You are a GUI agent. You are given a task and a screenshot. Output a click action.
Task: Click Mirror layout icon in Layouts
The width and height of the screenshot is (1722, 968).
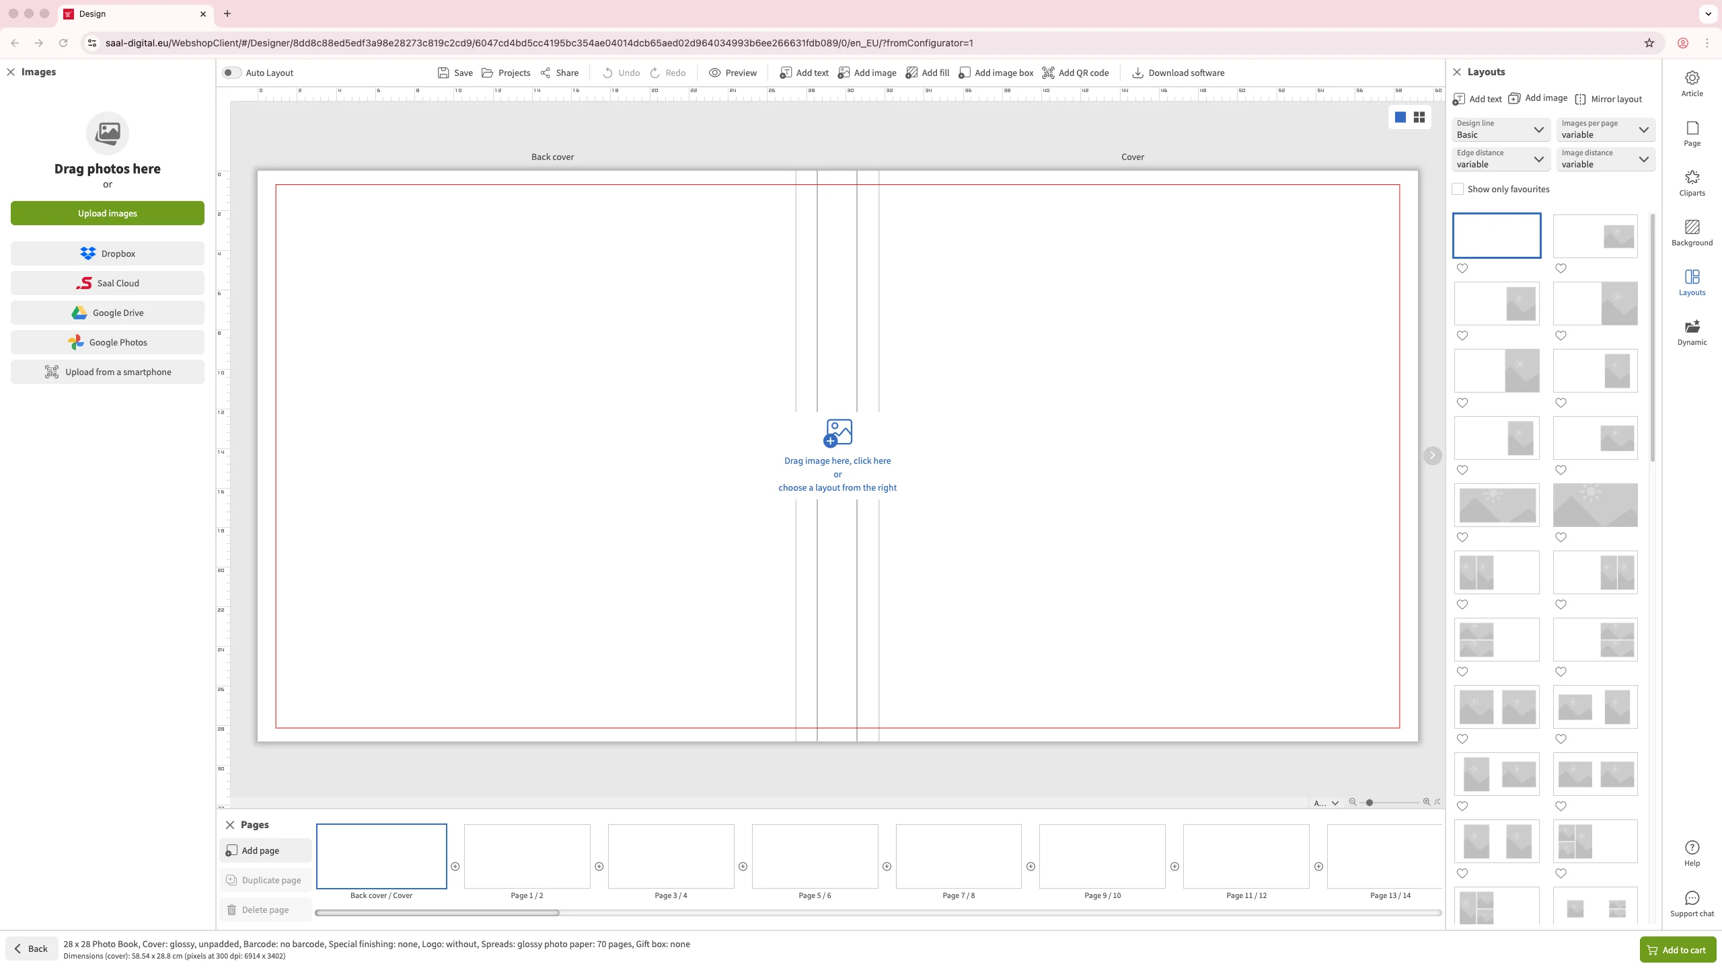1580,99
